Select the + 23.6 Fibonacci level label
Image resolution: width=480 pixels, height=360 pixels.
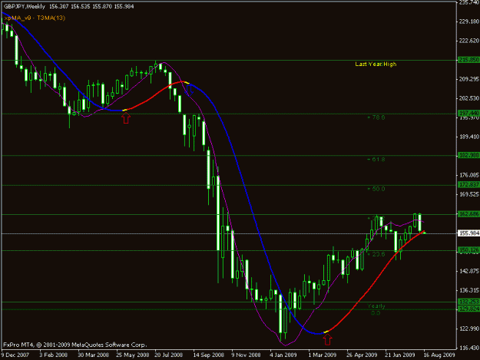(376, 254)
